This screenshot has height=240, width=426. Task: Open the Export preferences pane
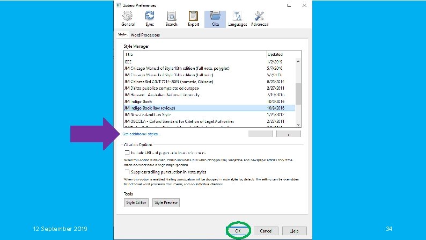[x=194, y=19]
